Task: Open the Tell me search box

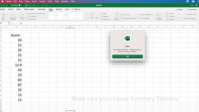Action: click(76, 9)
